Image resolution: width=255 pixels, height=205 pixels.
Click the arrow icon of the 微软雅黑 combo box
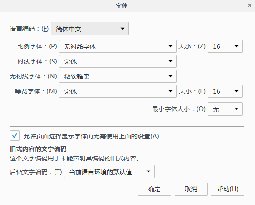click(171, 76)
